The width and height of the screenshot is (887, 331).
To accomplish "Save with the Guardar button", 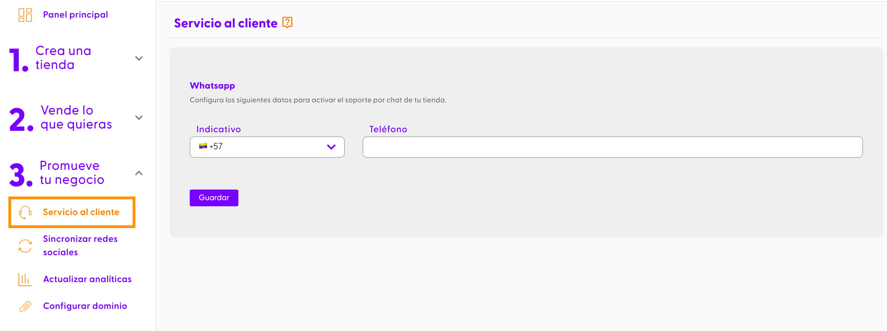I will [214, 198].
